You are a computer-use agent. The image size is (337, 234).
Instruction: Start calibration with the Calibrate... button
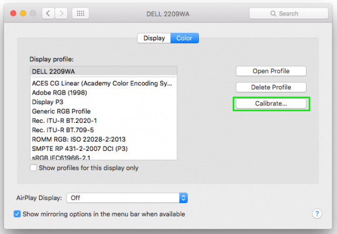point(271,104)
